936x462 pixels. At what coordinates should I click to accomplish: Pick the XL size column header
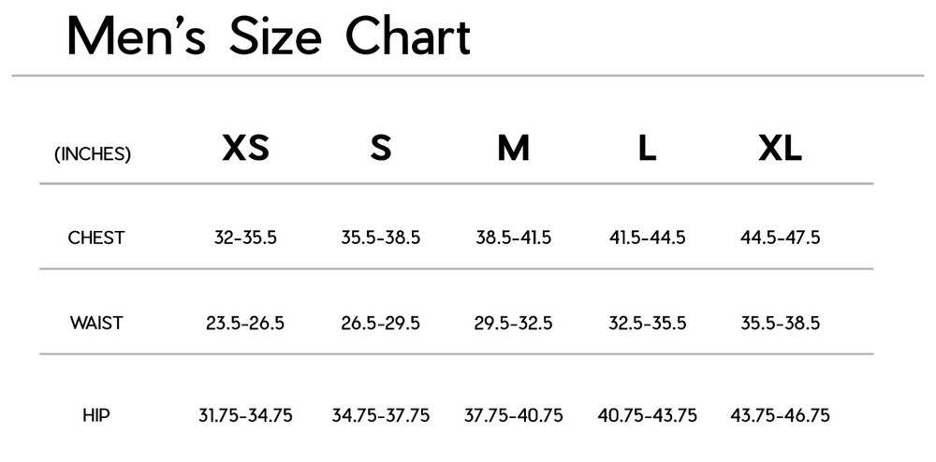point(780,149)
